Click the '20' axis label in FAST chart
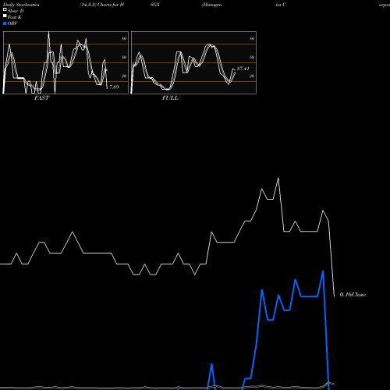 [124, 76]
